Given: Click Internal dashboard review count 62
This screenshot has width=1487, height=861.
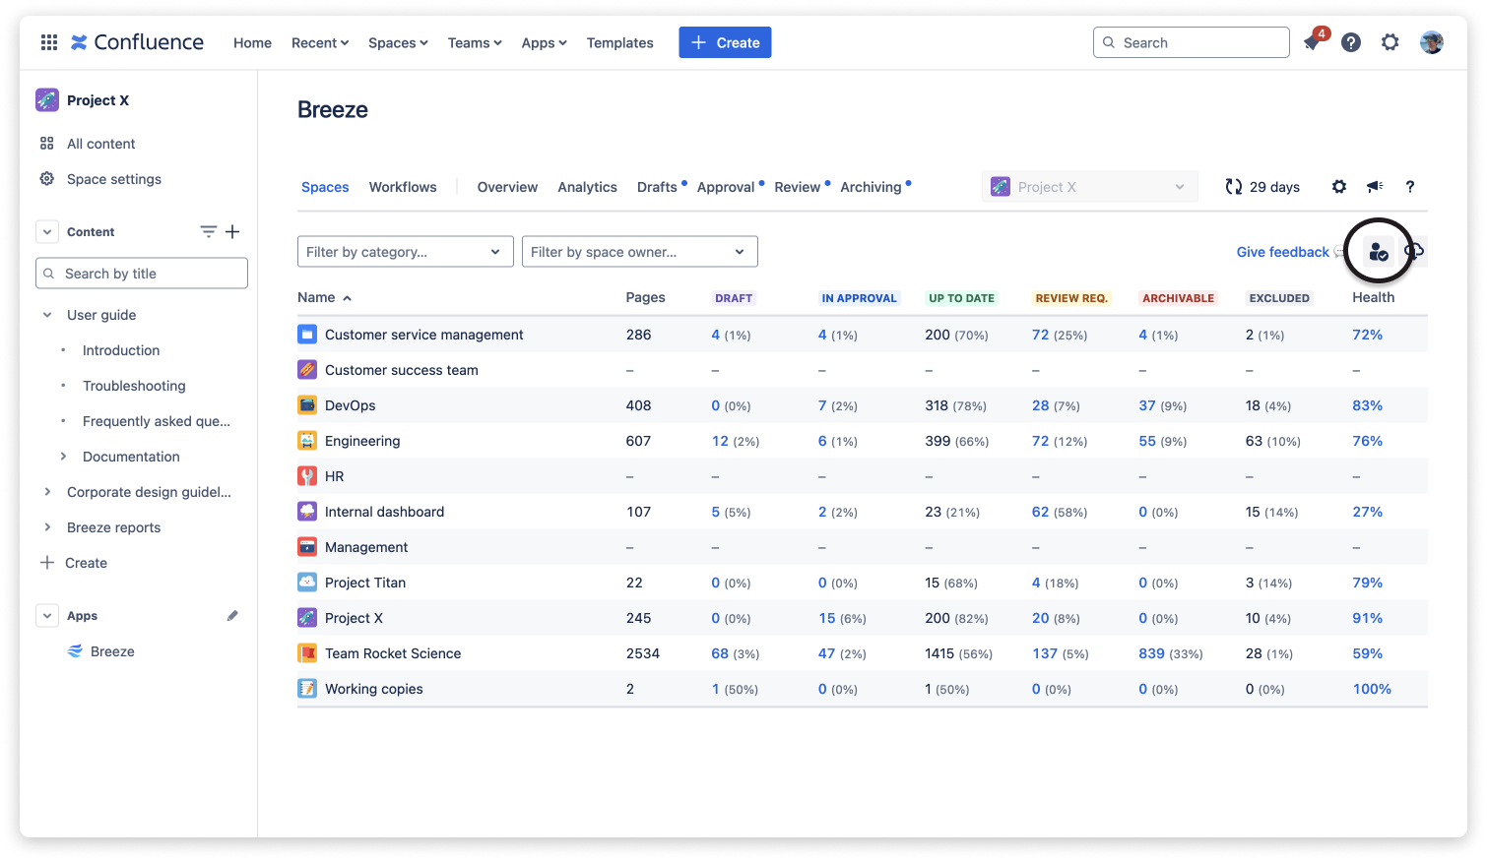Looking at the screenshot, I should pyautogui.click(x=1040, y=512).
